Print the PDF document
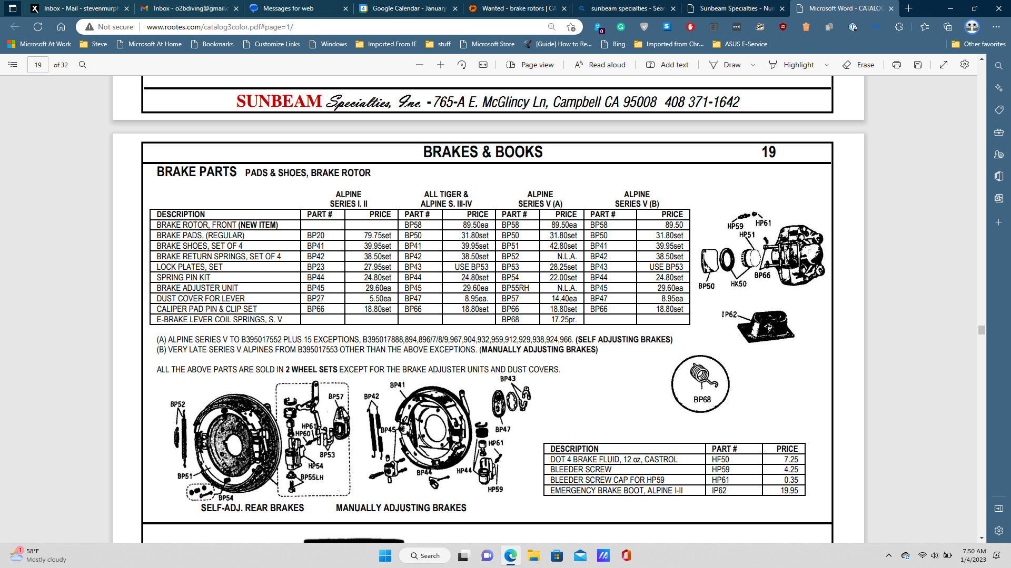The width and height of the screenshot is (1011, 568). [x=897, y=65]
